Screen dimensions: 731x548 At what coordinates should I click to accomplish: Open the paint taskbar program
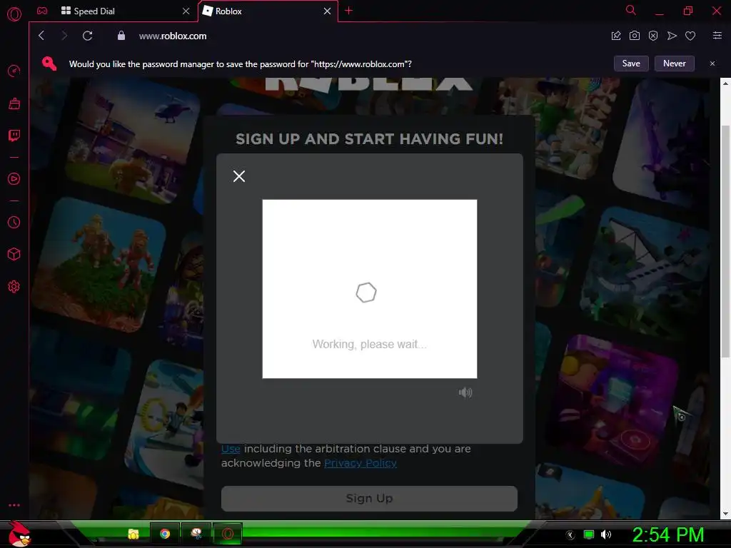(x=196, y=534)
